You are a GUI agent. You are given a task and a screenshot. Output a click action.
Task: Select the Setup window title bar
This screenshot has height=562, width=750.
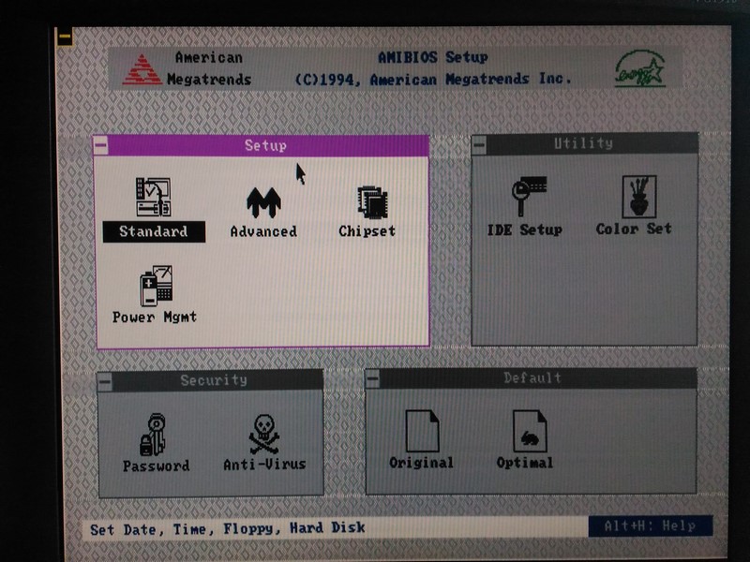(x=266, y=145)
